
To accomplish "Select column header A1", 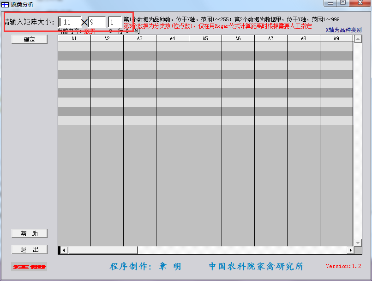I will coord(74,38).
